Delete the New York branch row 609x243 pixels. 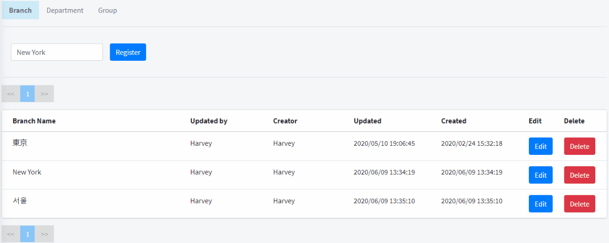(579, 175)
